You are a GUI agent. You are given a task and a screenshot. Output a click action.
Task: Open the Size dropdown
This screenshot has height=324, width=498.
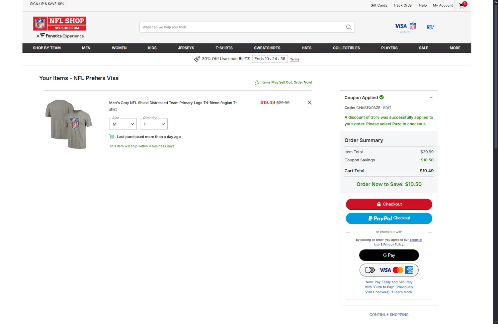point(123,124)
